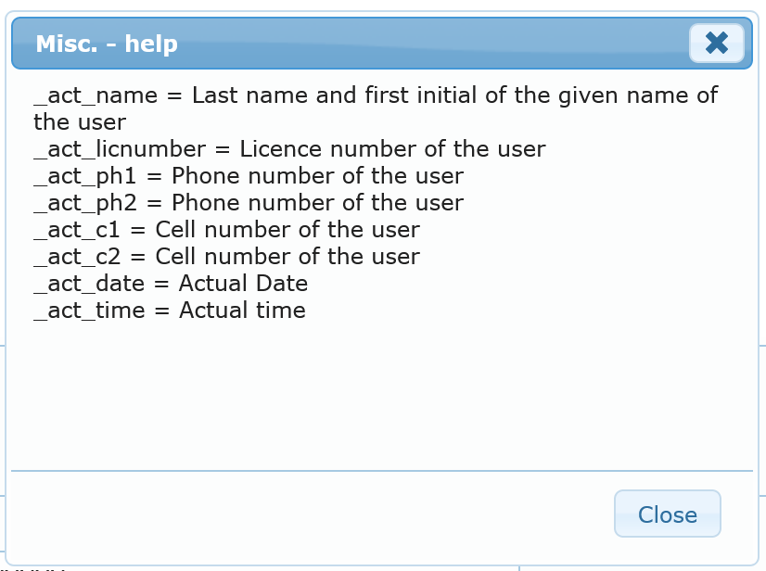Screen dimensions: 766x571
Task: Close the help dialog using the X icon
Action: click(716, 43)
